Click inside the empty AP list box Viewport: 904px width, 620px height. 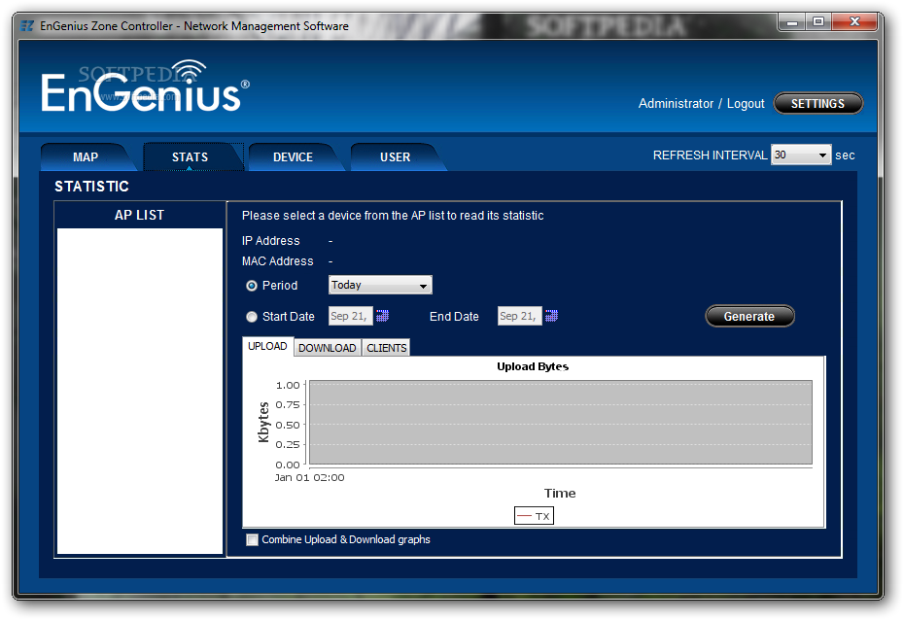(x=140, y=392)
